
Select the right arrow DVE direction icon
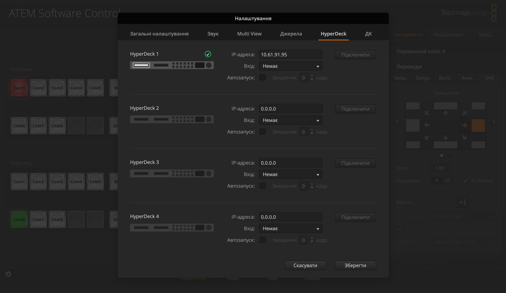coord(464,125)
